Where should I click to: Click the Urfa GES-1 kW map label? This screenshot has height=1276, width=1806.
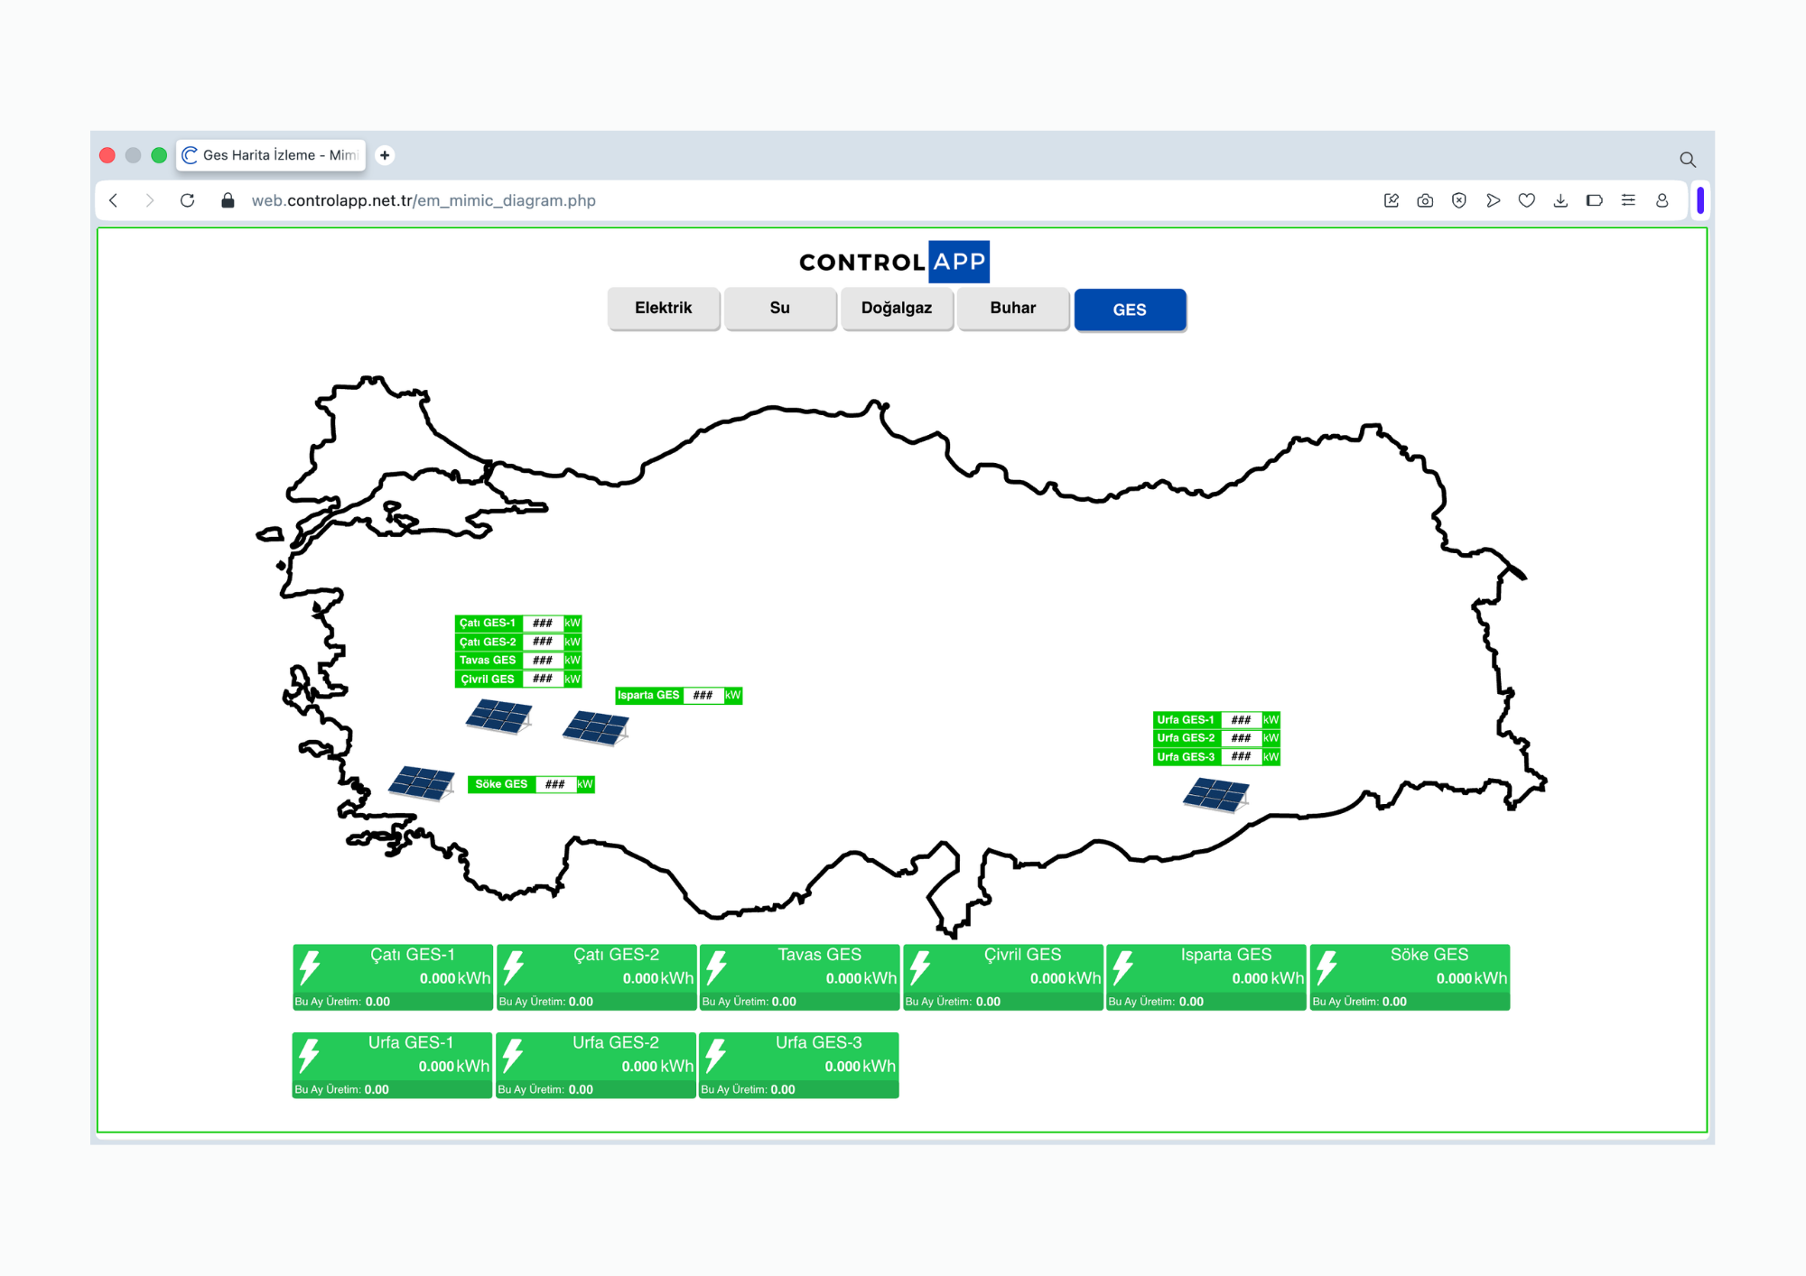click(1216, 719)
